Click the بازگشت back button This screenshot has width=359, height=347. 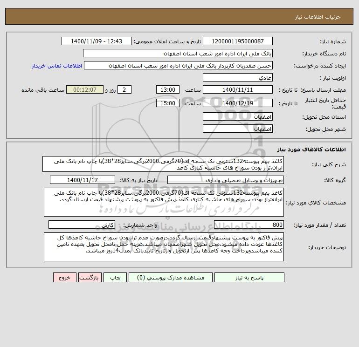[x=90, y=278]
